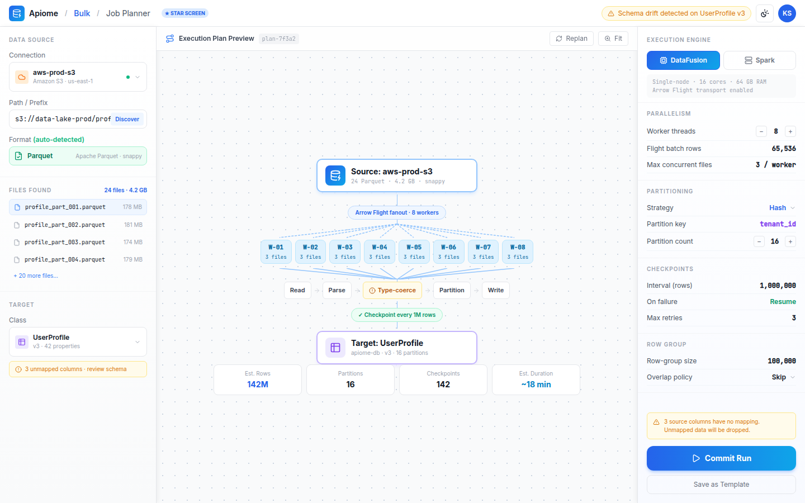Click the Apiome database logo icon

[17, 13]
